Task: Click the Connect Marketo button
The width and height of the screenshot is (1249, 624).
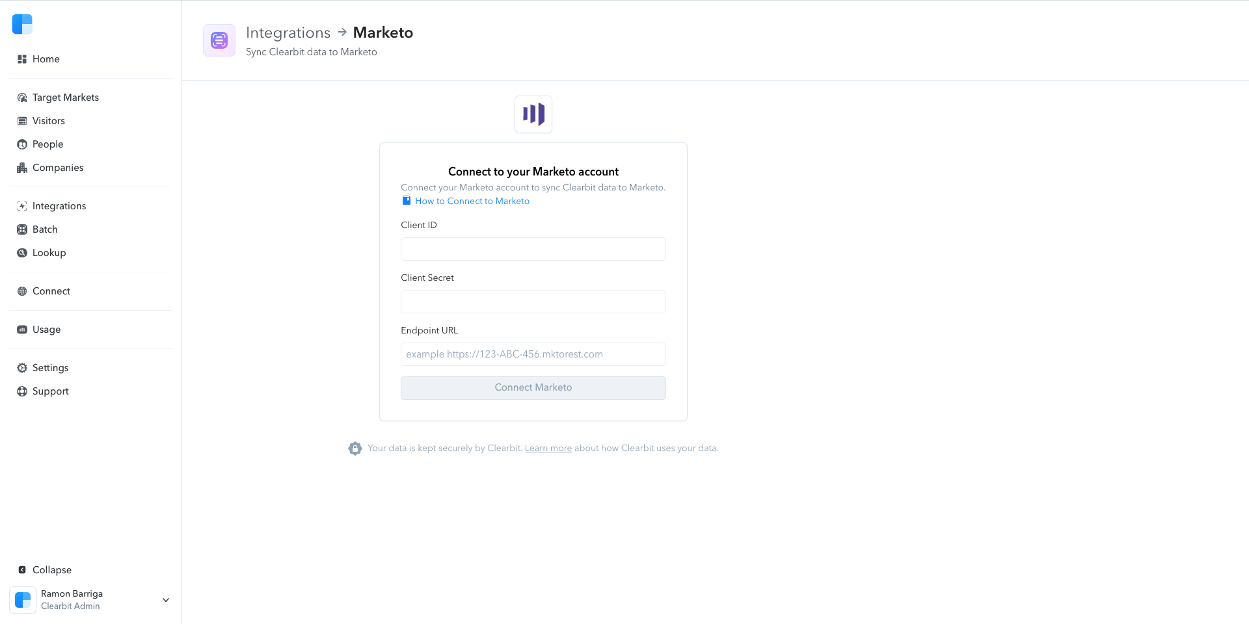Action: coord(533,388)
